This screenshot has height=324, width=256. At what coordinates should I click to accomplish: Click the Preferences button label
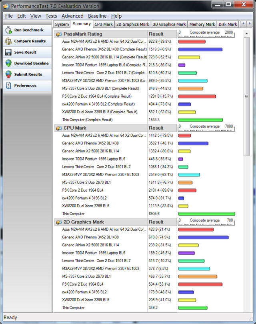pyautogui.click(x=25, y=85)
